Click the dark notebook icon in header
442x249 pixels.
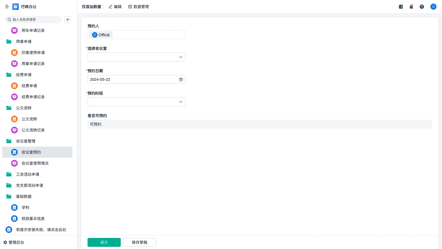(401, 7)
